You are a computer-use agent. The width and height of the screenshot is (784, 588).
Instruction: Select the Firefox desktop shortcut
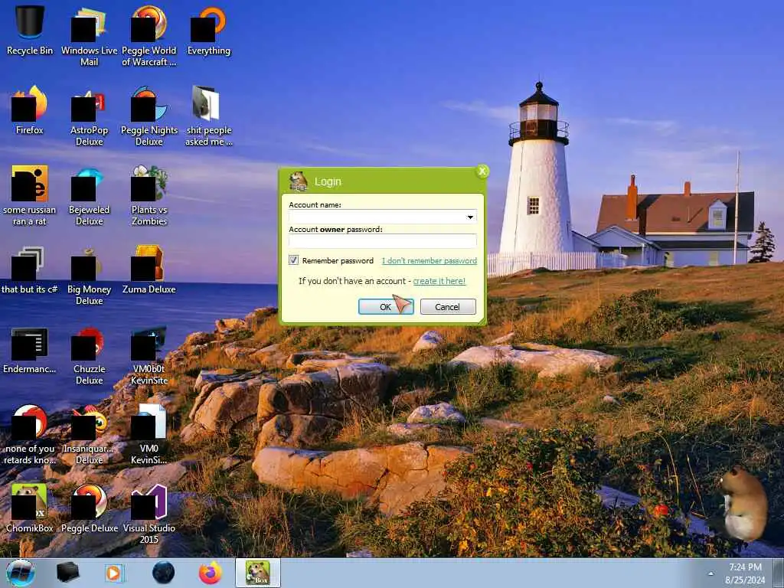tap(30, 110)
